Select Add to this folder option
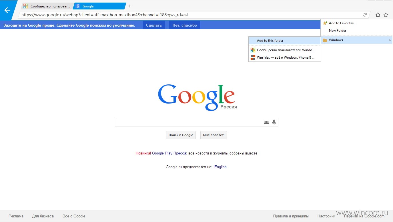This screenshot has width=393, height=222. [x=285, y=41]
